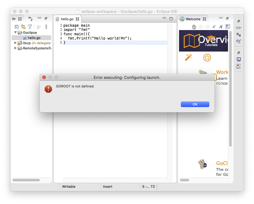Collapse the Goclipse project folder

click(x=16, y=33)
